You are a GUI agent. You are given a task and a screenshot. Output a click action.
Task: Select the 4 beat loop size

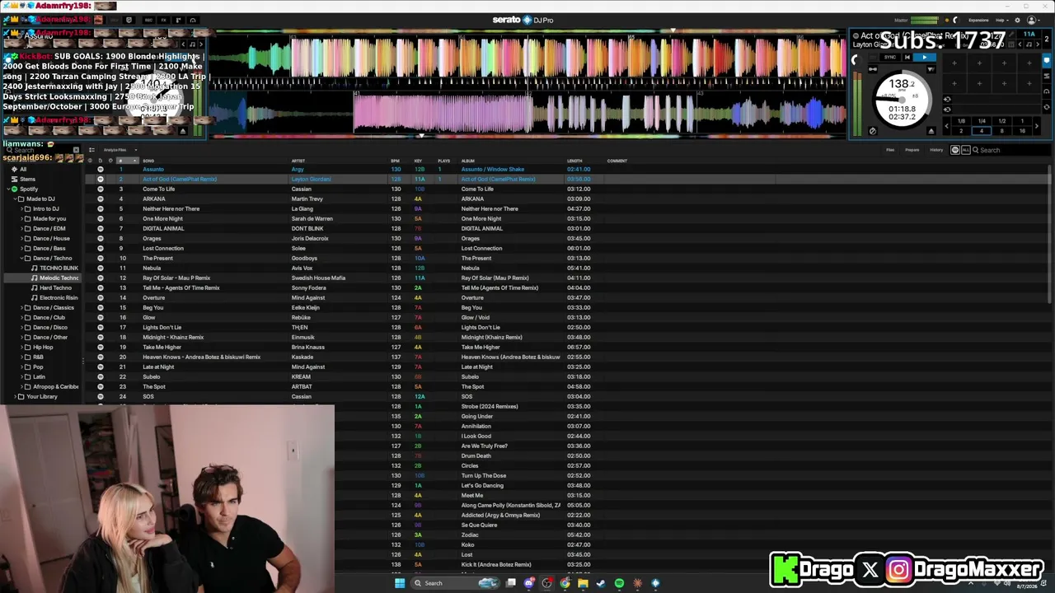pyautogui.click(x=982, y=130)
